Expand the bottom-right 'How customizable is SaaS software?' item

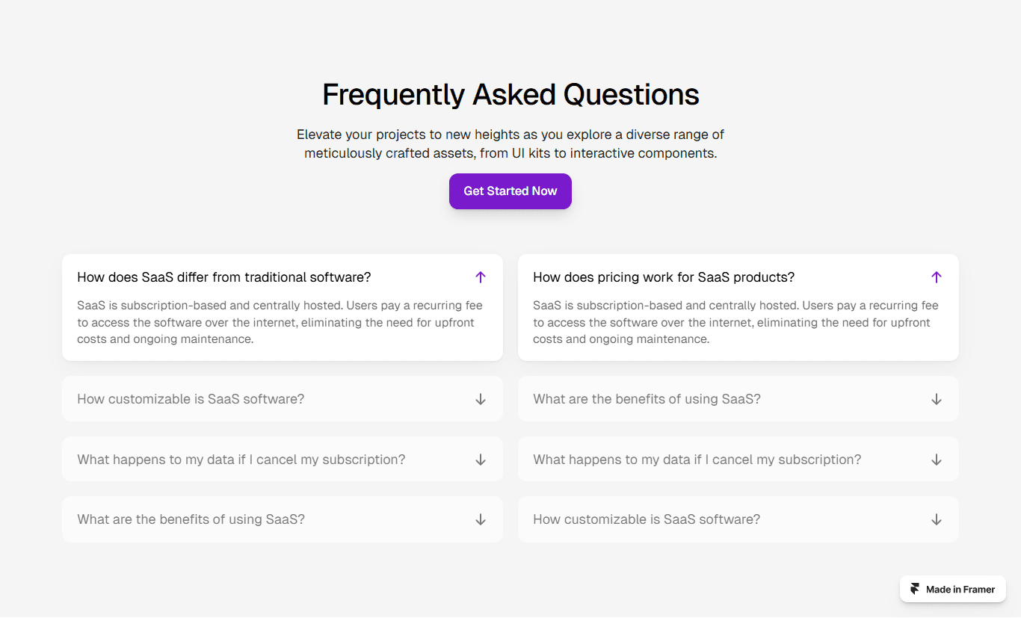click(x=738, y=519)
